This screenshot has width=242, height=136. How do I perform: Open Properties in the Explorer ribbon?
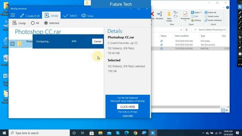tap(185, 16)
